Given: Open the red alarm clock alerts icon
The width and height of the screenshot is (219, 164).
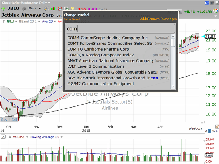Looking at the screenshot, I should coord(60,8).
